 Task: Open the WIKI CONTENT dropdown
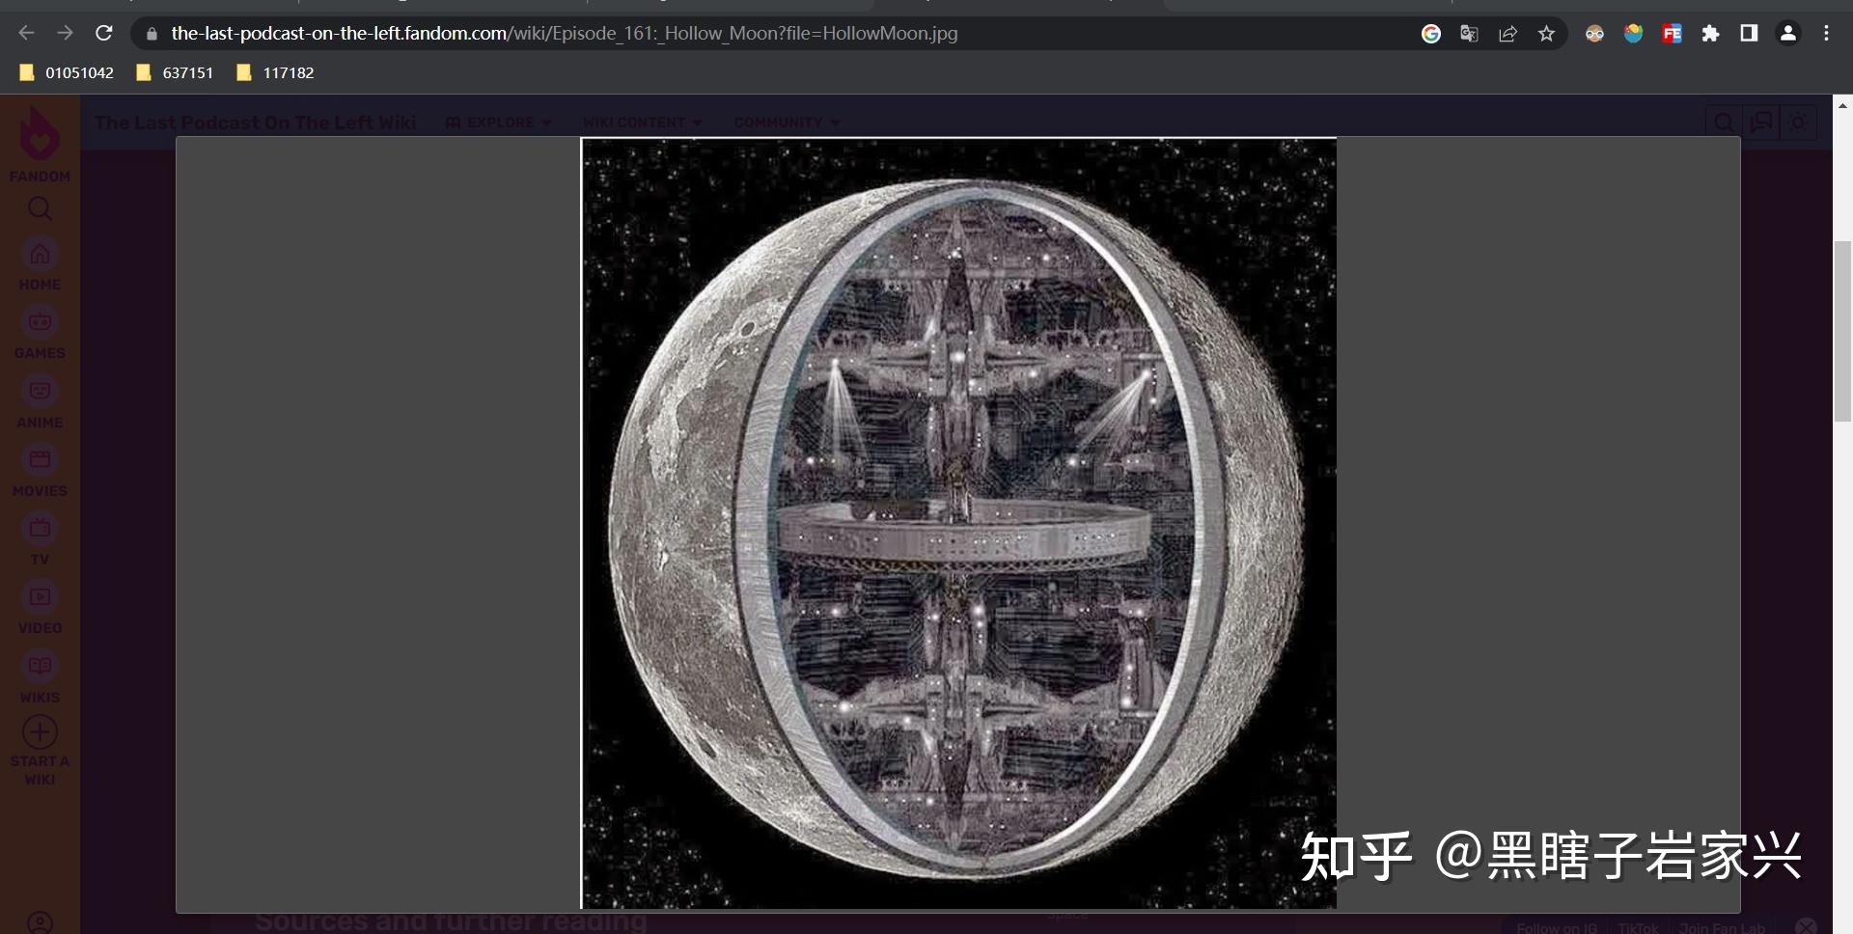[642, 123]
